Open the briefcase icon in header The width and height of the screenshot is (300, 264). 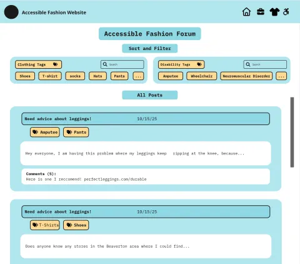(261, 12)
